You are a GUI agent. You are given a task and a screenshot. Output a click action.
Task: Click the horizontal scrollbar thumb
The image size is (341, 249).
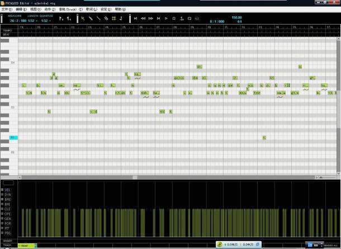pos(135,177)
